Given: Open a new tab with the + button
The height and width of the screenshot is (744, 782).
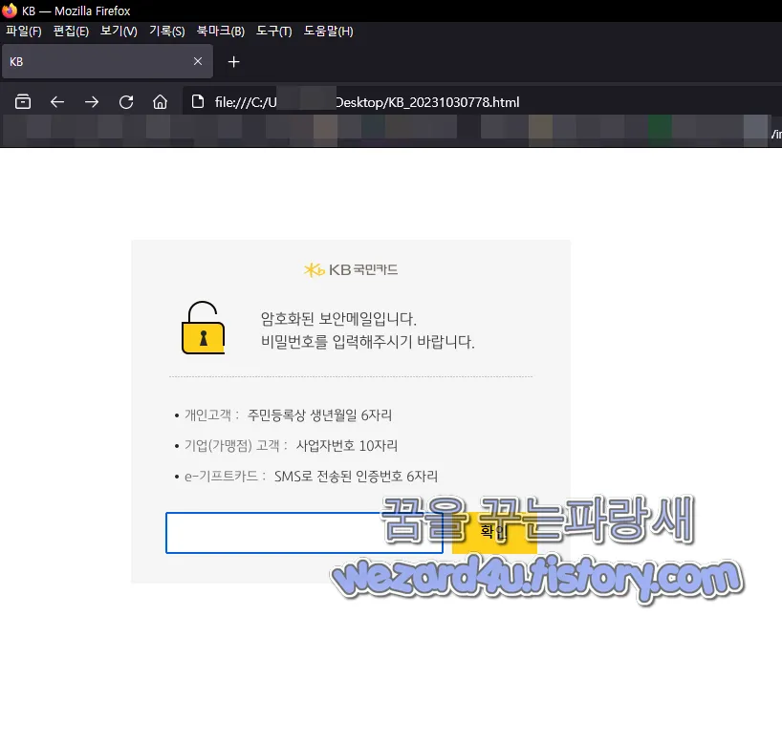Looking at the screenshot, I should click(233, 61).
